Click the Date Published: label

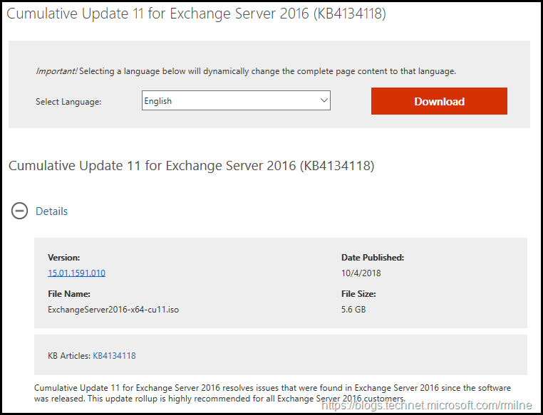[x=373, y=258]
